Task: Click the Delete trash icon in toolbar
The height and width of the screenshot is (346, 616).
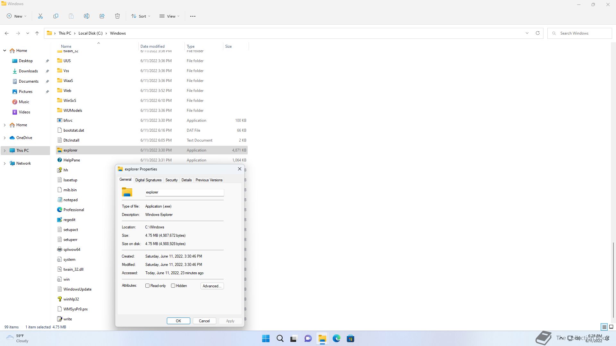Action: pos(117,16)
